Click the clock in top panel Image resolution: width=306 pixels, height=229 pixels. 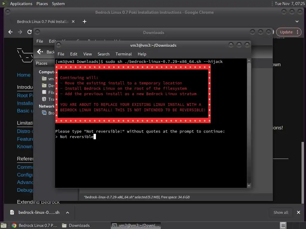290,4
